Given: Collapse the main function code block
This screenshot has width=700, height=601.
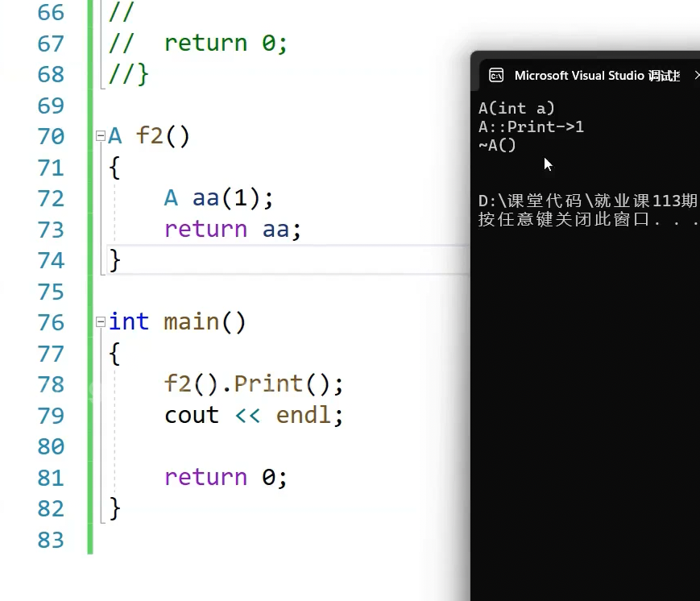Looking at the screenshot, I should coord(101,322).
